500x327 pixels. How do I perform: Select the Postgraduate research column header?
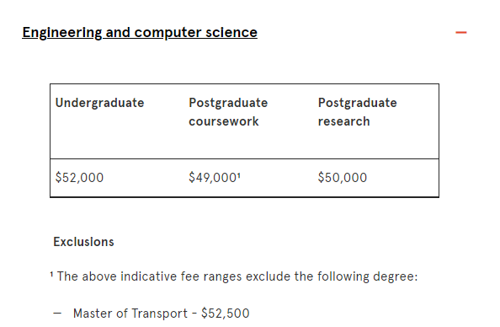[x=358, y=112]
